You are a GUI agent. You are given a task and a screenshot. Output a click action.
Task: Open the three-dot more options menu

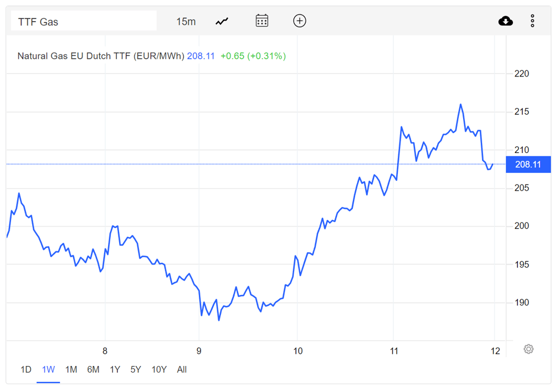[532, 21]
